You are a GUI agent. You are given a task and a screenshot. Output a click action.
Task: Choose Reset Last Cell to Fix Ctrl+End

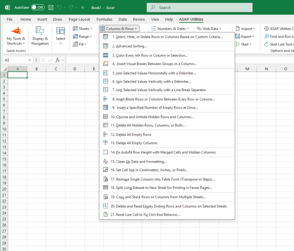(145, 214)
